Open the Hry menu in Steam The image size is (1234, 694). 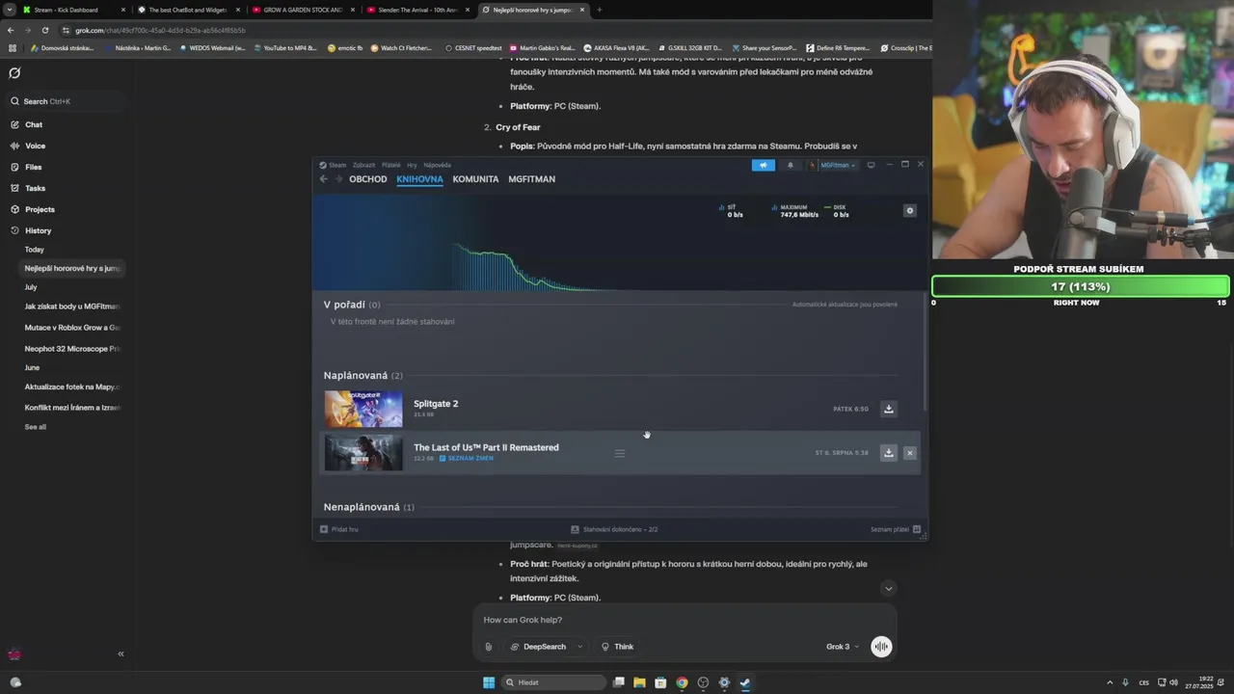point(412,165)
